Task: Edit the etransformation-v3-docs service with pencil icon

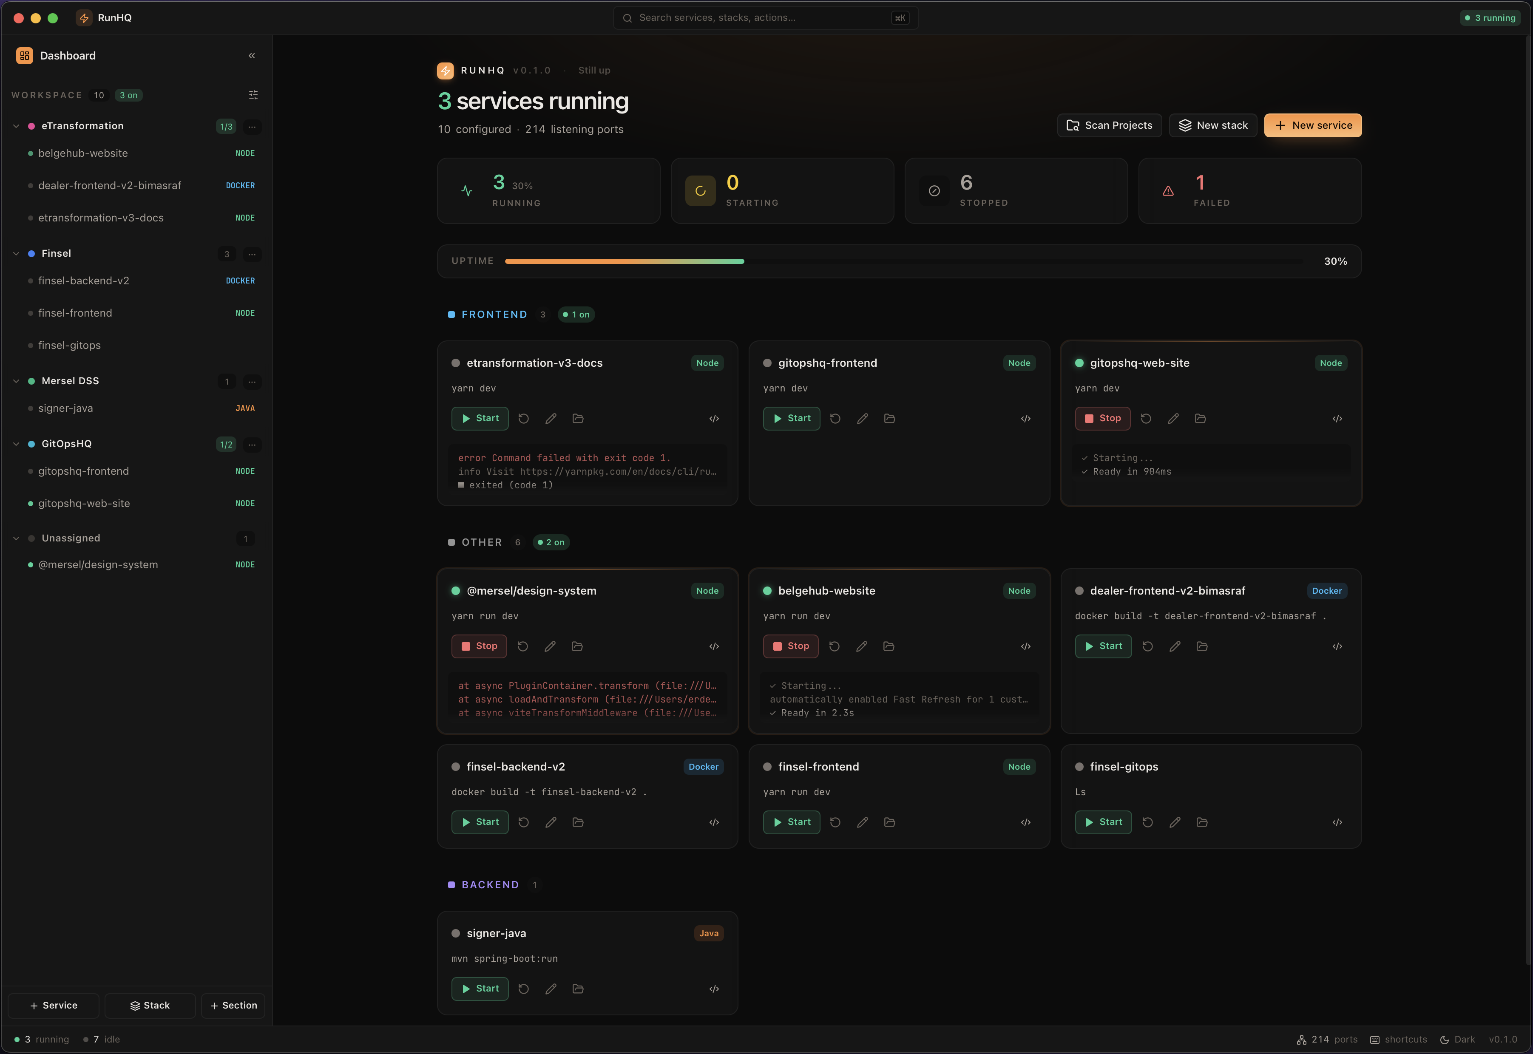Action: [x=551, y=419]
